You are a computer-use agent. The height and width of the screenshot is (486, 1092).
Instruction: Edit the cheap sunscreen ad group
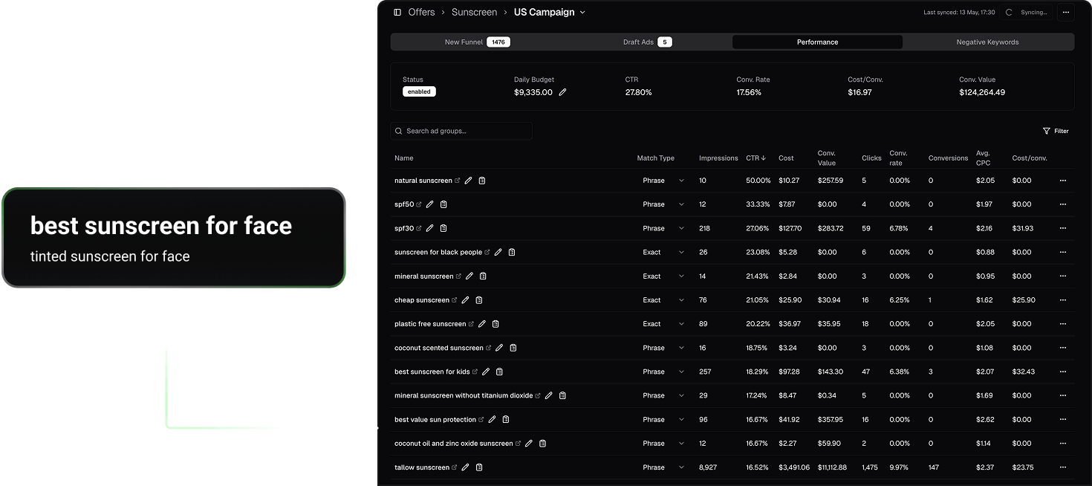(465, 300)
